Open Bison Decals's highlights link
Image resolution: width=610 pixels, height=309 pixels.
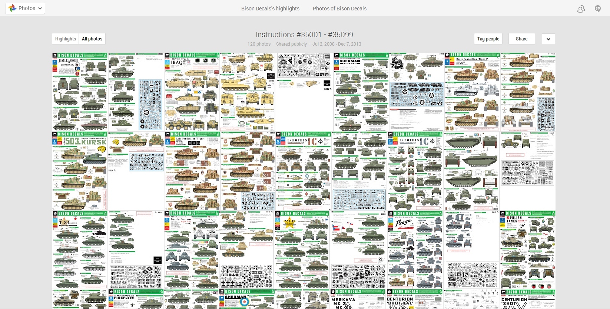(270, 9)
